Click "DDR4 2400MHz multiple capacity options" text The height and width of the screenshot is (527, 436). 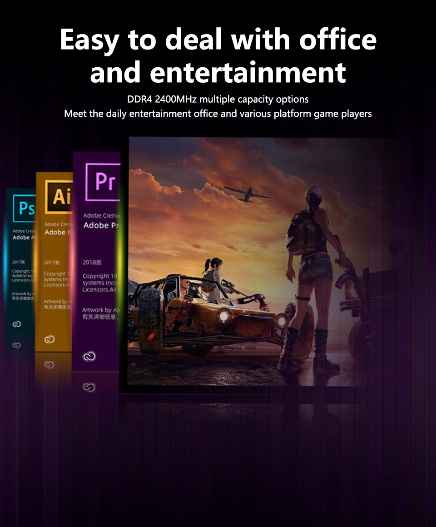[x=218, y=99]
